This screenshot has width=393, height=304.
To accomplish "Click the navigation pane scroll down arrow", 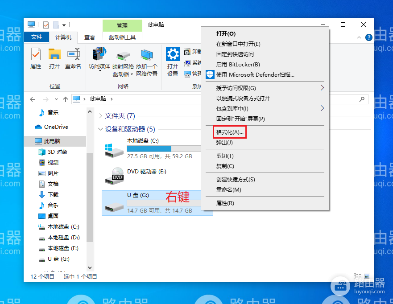I will (x=90, y=268).
